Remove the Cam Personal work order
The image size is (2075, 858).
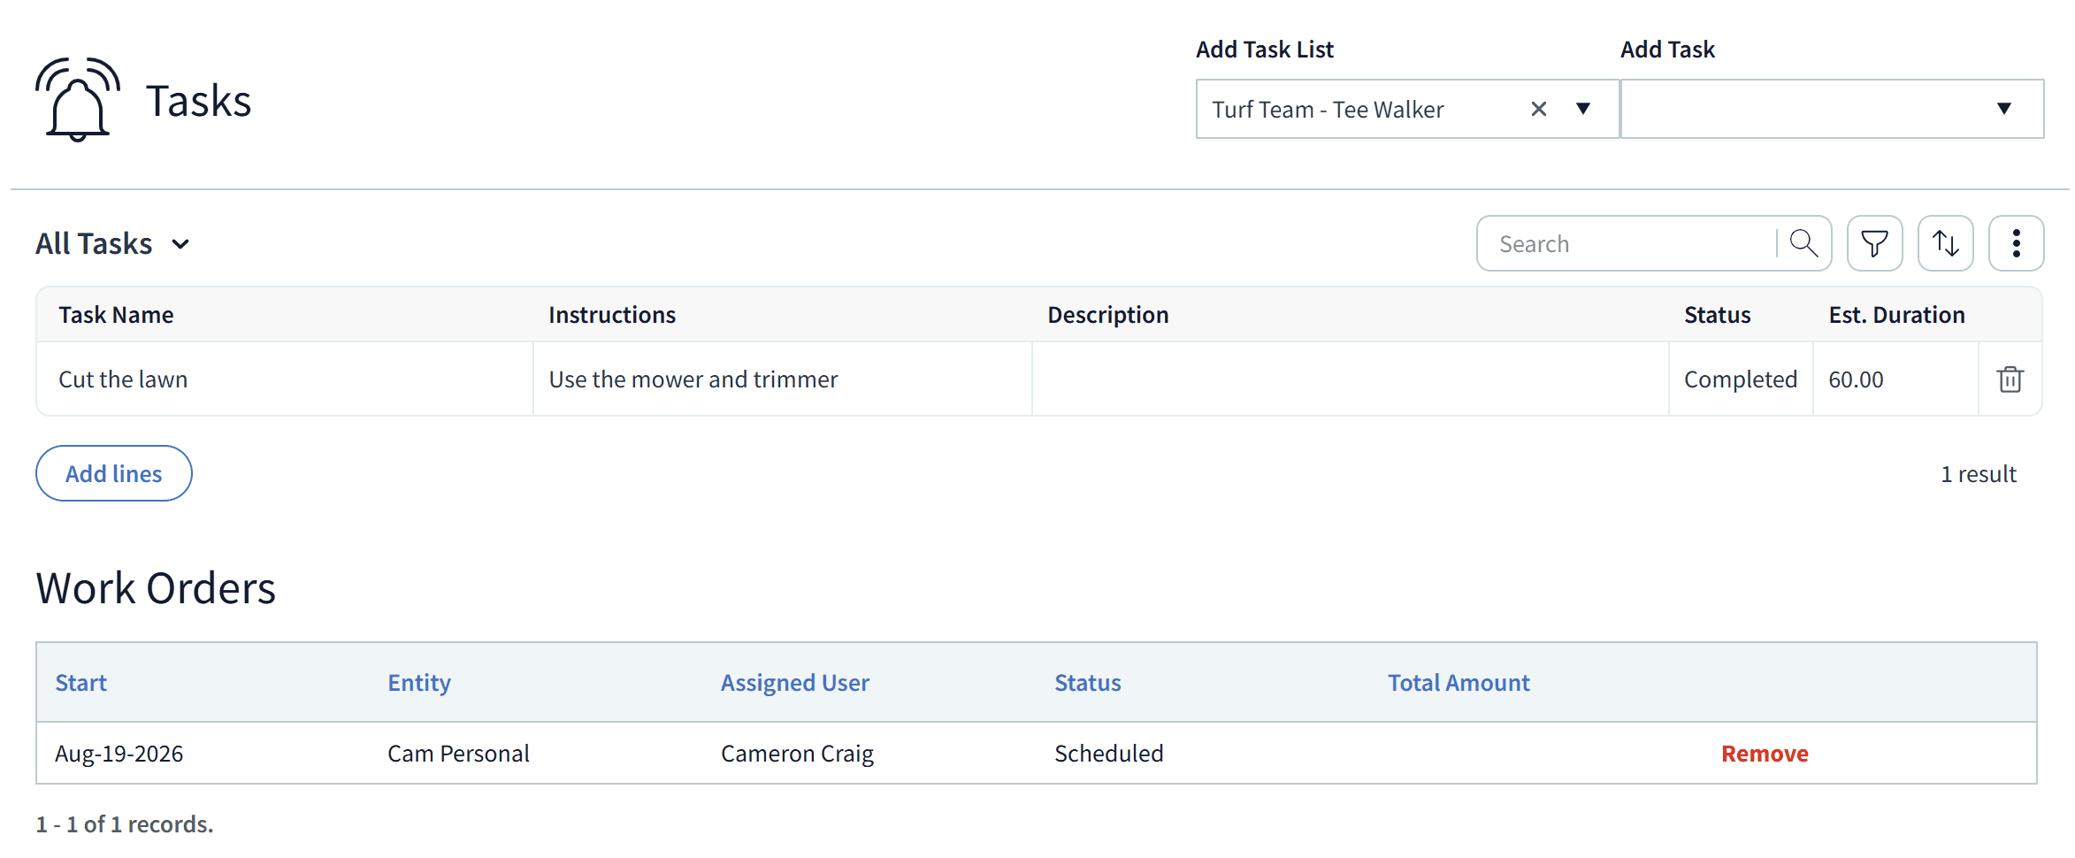(1765, 754)
